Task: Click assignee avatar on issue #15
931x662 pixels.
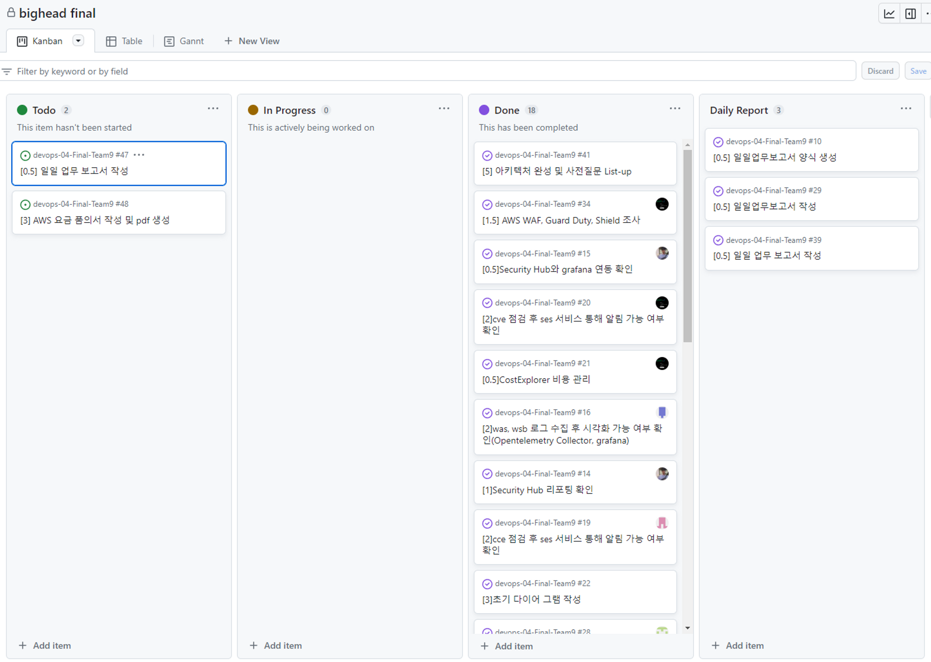Action: tap(661, 253)
